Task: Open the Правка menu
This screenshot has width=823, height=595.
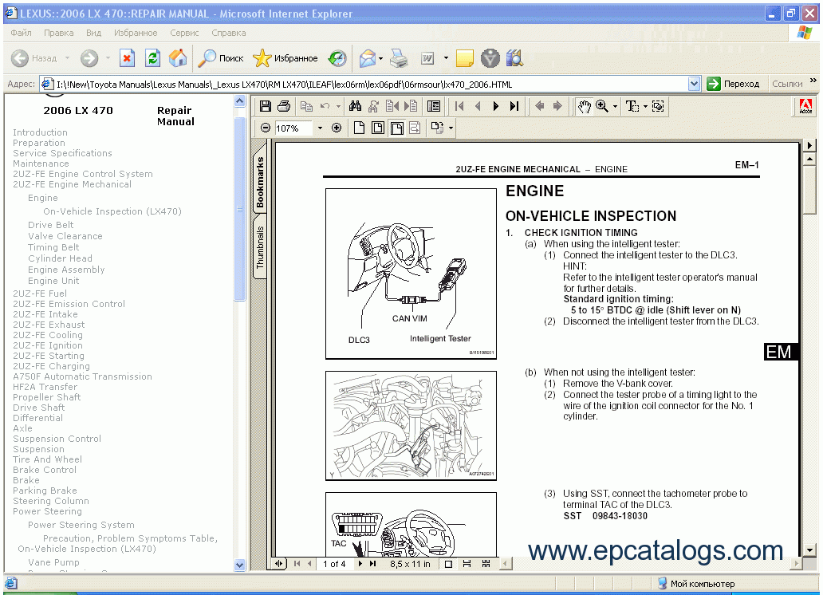Action: point(59,33)
